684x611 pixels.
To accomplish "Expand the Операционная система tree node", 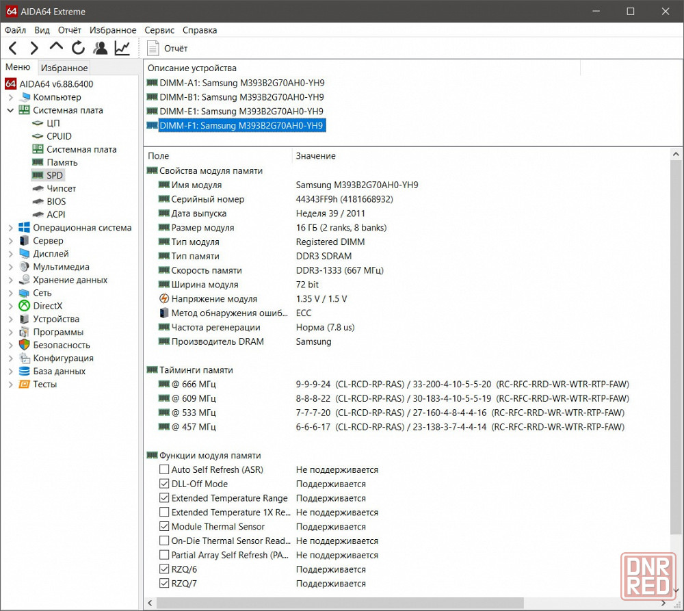I will point(11,228).
